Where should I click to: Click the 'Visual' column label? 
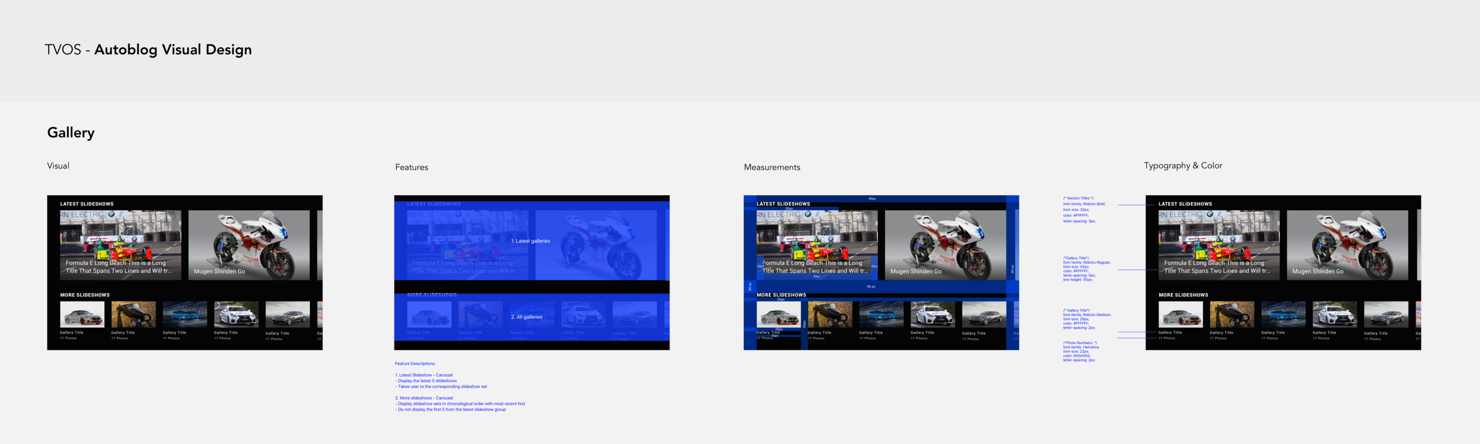58,166
